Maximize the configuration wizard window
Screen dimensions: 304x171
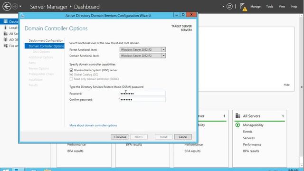183,15
